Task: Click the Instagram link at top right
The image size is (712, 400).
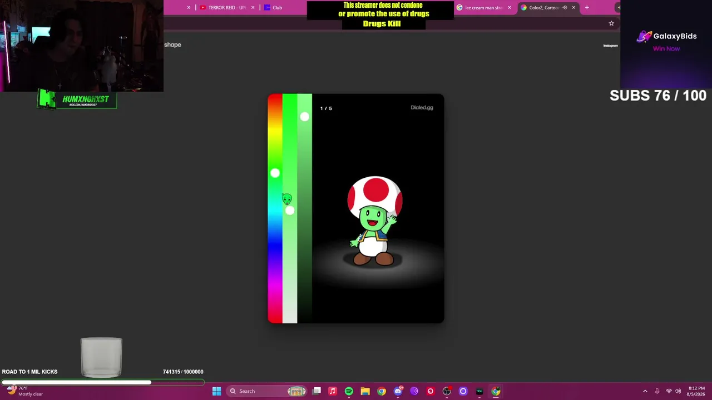Action: [x=610, y=46]
